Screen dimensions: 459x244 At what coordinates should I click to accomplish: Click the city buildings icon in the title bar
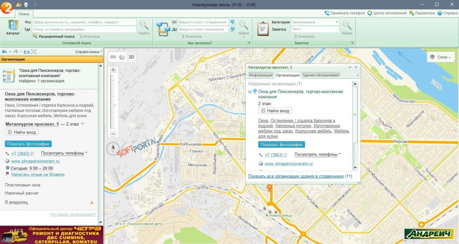(x=19, y=5)
